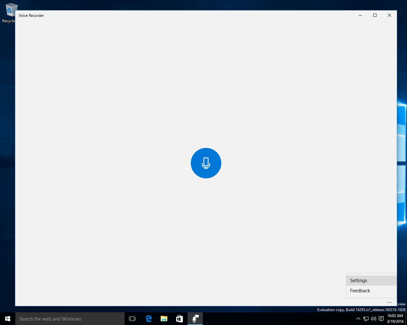Close the Voice Recorder window
Screen dimensions: 407x325
coord(390,15)
